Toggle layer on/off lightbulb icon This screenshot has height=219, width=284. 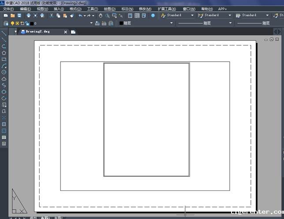pyautogui.click(x=13, y=23)
